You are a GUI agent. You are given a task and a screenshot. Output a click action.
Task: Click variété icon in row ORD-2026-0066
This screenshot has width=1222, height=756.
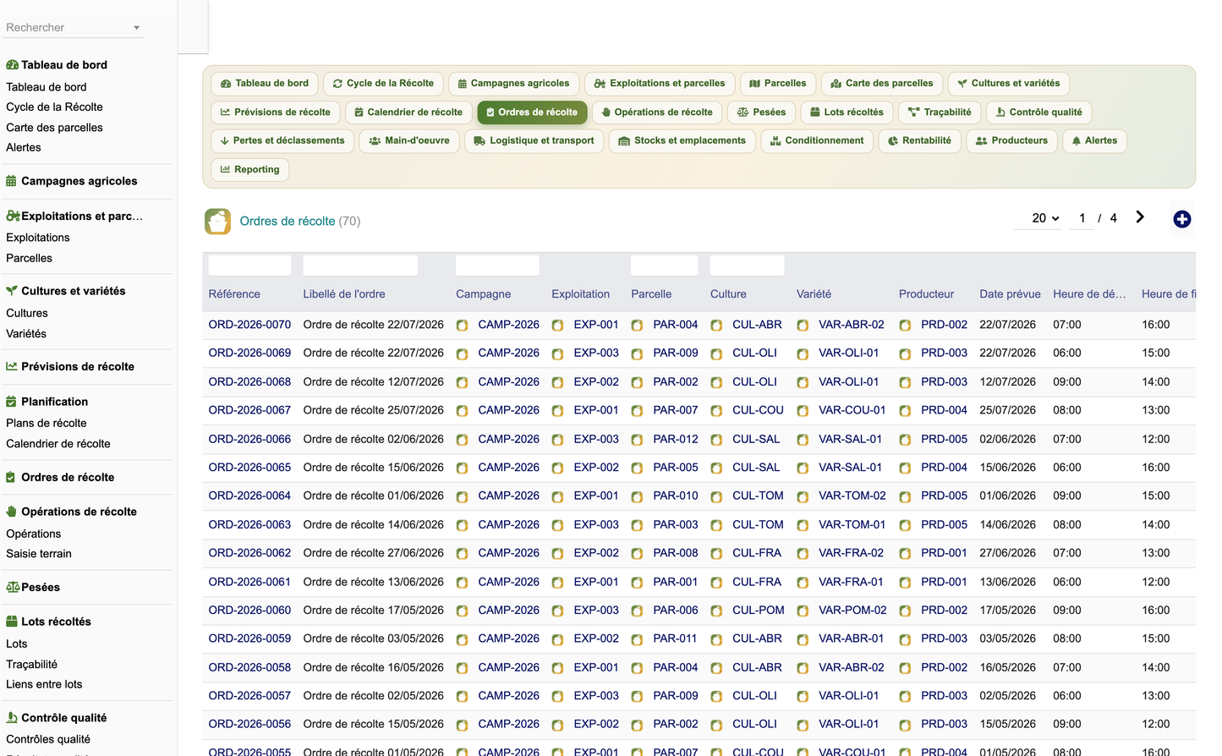pos(803,440)
